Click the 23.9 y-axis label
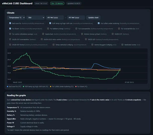Screen dimensions: 153x135 9,66
